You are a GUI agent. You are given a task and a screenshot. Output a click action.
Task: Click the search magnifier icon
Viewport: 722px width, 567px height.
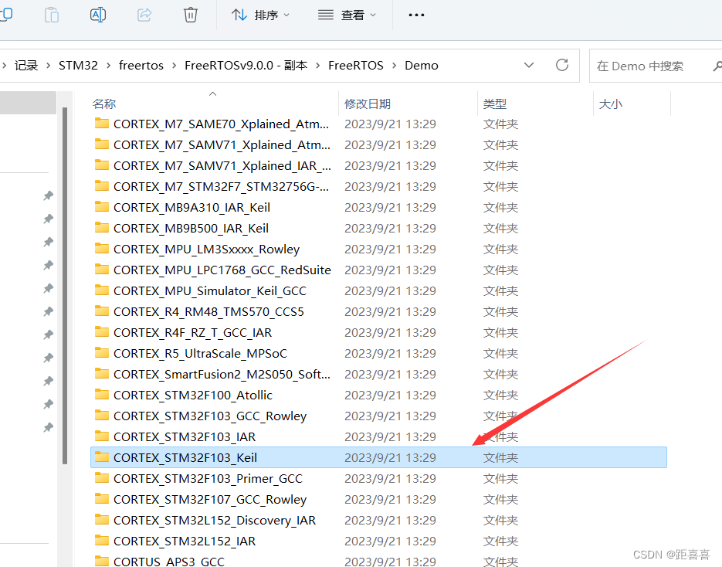pyautogui.click(x=715, y=65)
